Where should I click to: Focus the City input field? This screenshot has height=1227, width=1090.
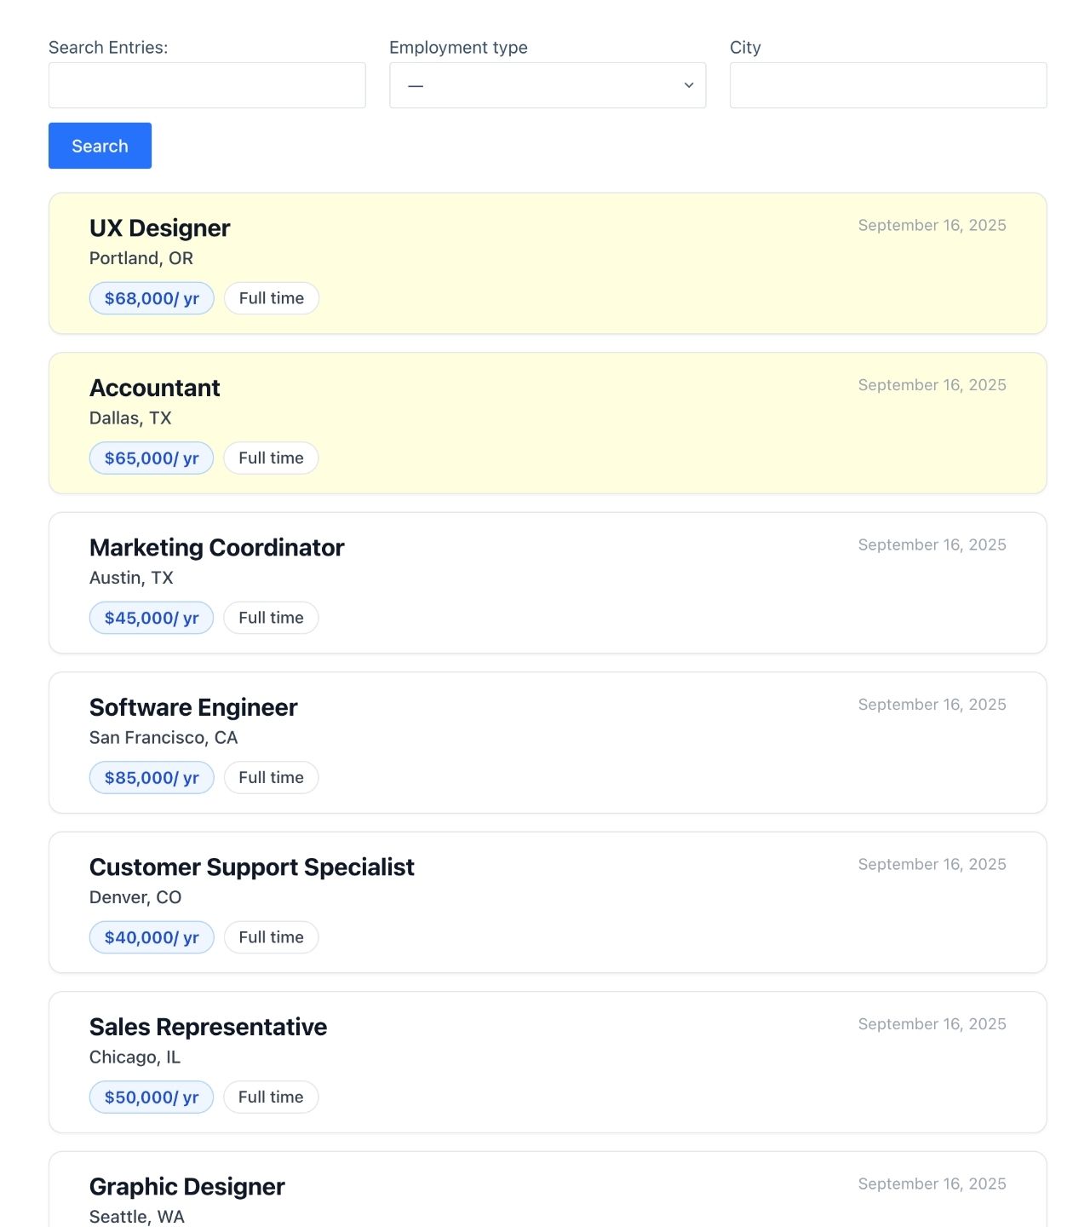[x=887, y=85]
